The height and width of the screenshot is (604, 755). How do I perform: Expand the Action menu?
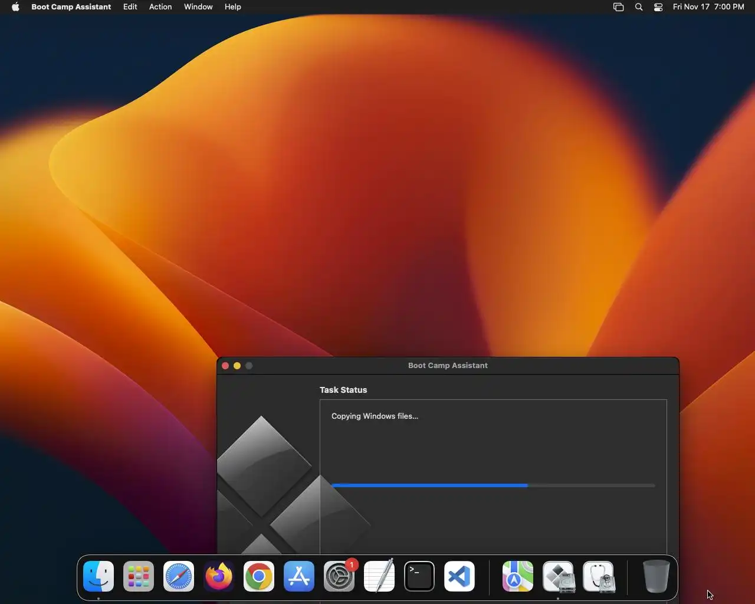click(x=160, y=7)
